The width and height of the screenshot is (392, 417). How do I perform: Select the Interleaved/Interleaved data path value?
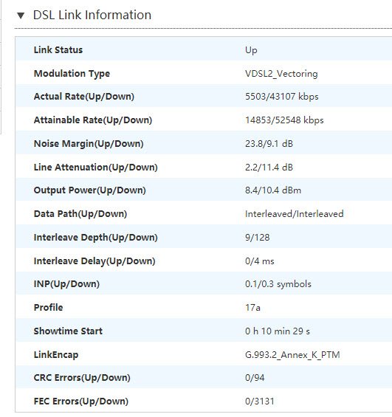(x=294, y=214)
